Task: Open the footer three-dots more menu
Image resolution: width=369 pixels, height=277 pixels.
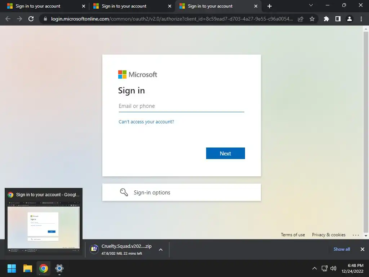Action: [x=356, y=235]
